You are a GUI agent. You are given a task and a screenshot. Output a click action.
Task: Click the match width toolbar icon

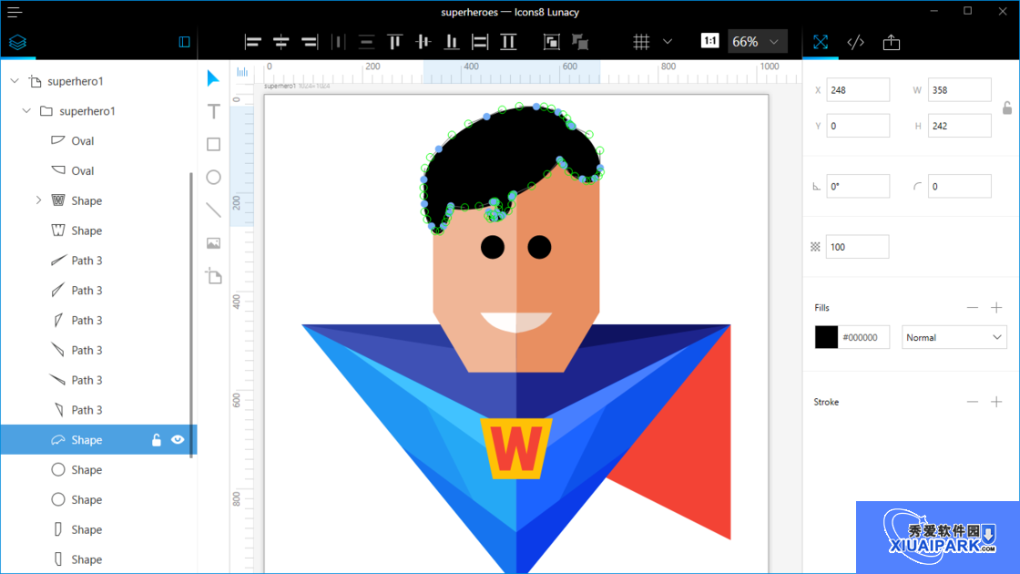tap(480, 42)
